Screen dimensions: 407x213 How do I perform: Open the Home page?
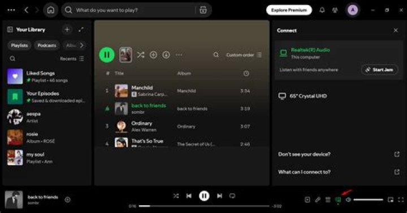point(51,10)
